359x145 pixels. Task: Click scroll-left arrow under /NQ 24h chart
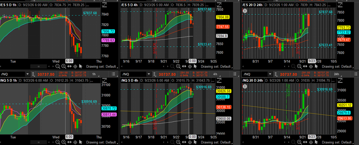(285, 142)
